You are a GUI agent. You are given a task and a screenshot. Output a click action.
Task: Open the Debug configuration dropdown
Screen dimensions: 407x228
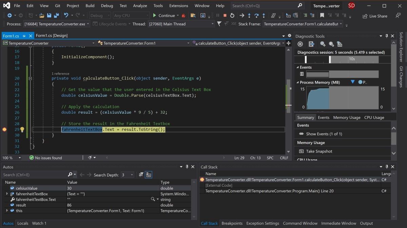click(x=100, y=15)
